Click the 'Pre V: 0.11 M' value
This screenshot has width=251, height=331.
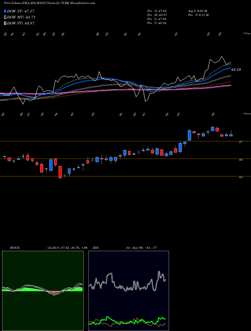point(198,15)
